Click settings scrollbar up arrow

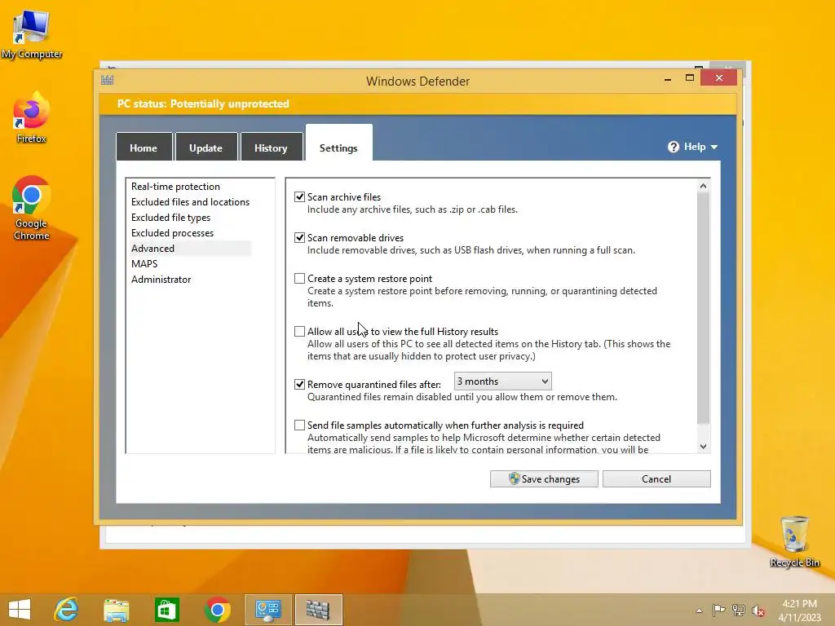coord(704,186)
